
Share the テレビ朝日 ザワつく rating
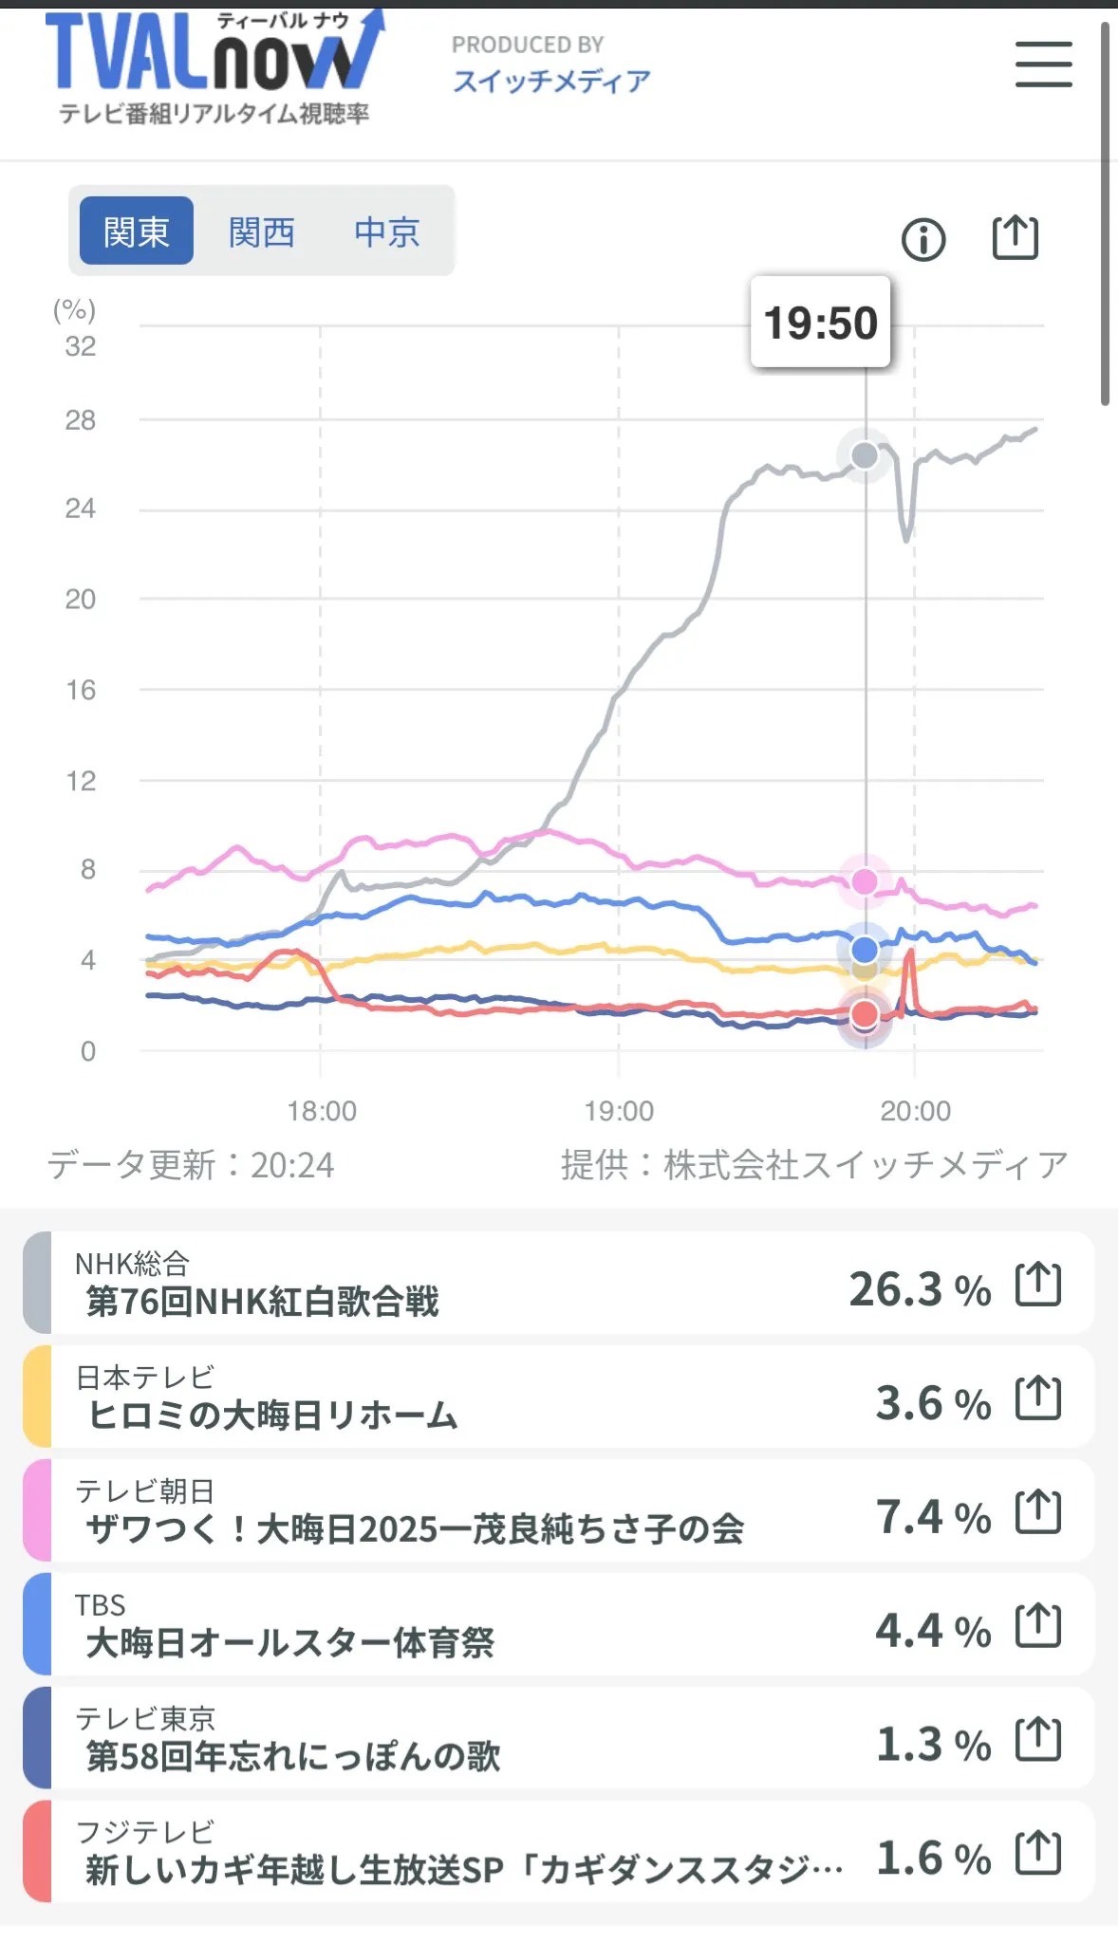[1037, 1512]
